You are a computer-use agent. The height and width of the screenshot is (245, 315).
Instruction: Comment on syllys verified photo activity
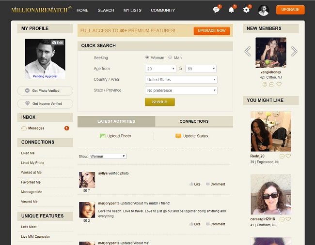[216, 184]
